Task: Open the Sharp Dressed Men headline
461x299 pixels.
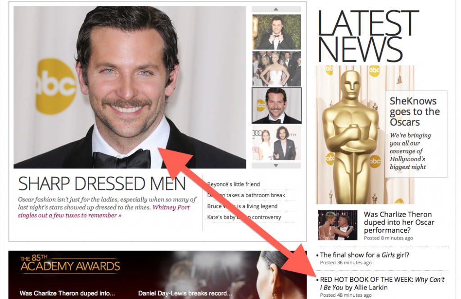Action: (102, 184)
